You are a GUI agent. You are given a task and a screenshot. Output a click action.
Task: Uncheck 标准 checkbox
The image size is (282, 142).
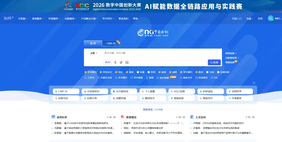[160, 72]
